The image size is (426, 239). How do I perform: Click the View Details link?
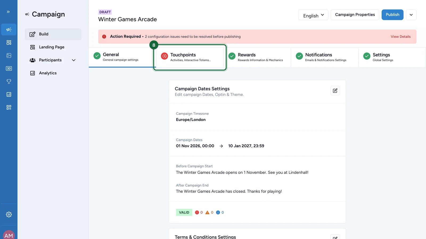click(400, 37)
